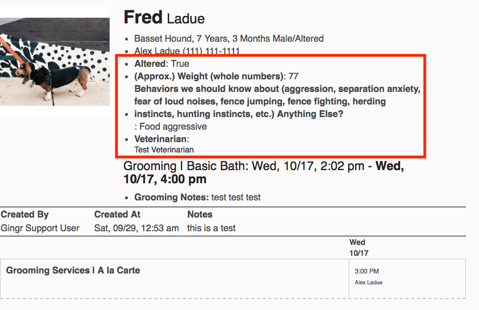Click the Grooming Services A la Carte row
The width and height of the screenshot is (479, 310).
click(x=73, y=271)
